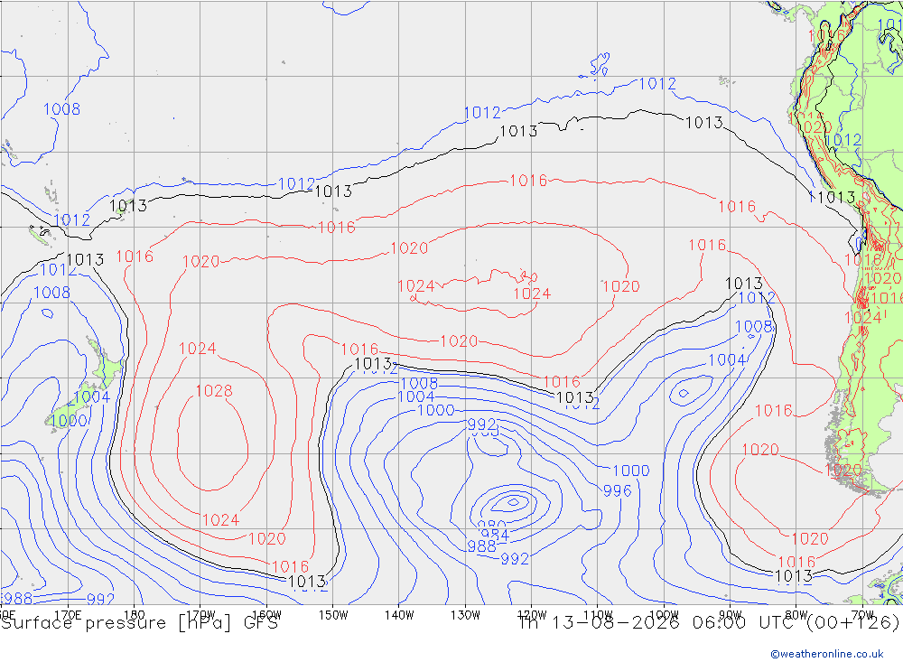The image size is (903, 662).
Task: Click the red 1024 label west of the 1028 high
Action: [197, 349]
